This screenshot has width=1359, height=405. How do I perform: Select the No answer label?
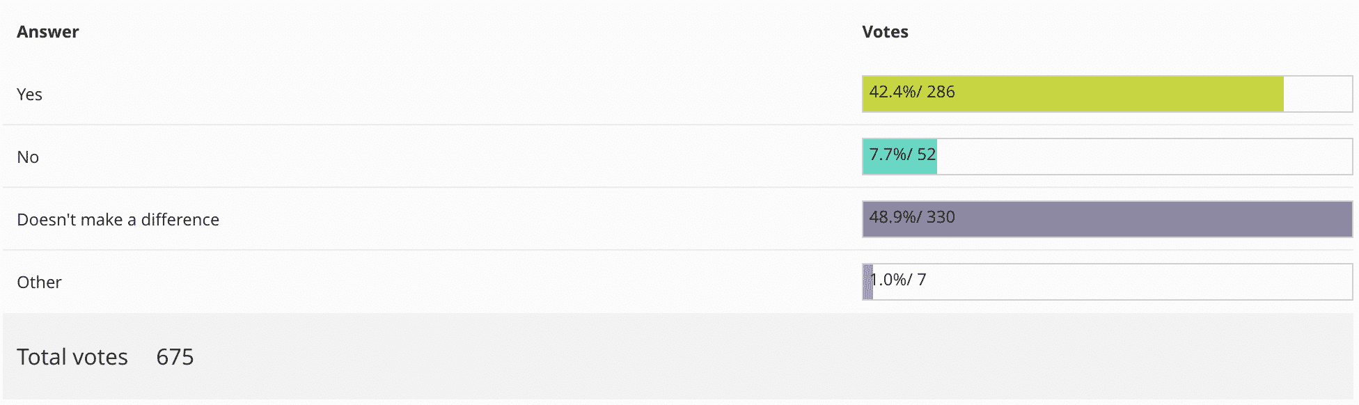(x=28, y=157)
